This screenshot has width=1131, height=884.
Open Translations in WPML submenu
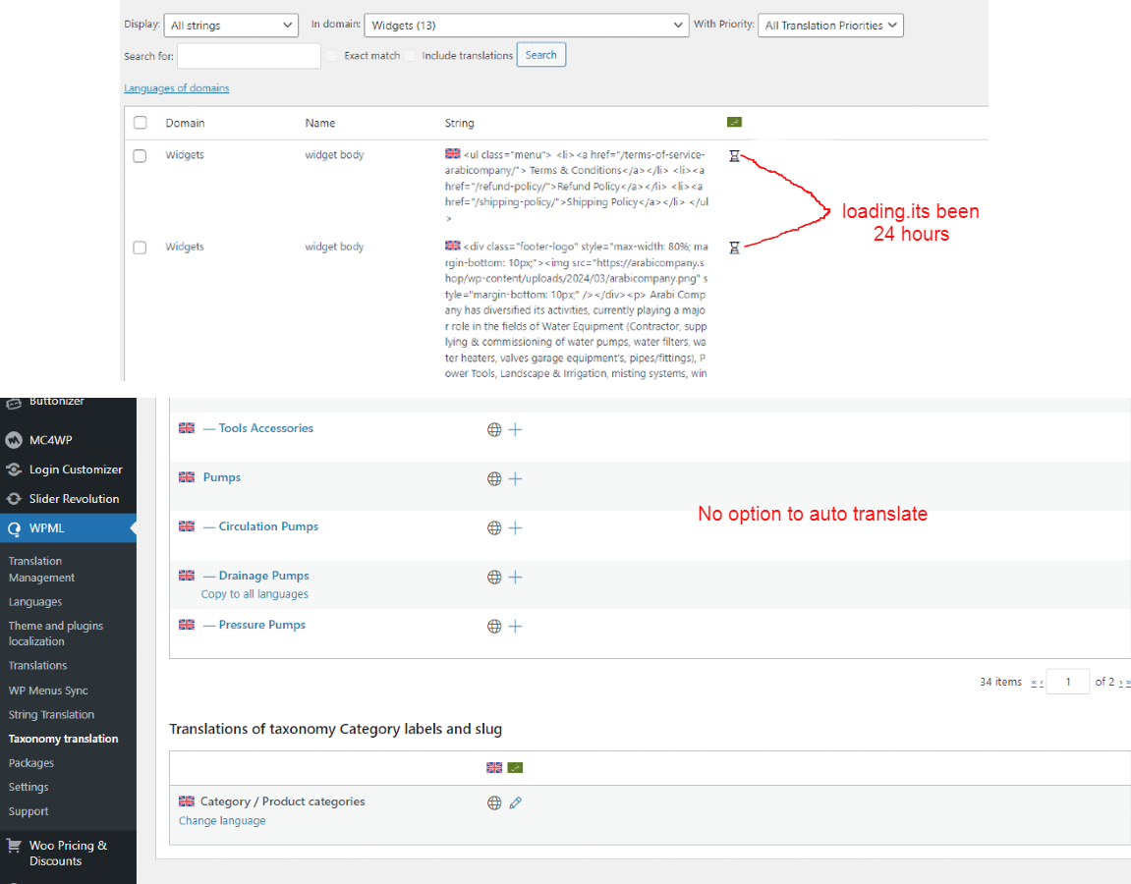[x=37, y=665]
